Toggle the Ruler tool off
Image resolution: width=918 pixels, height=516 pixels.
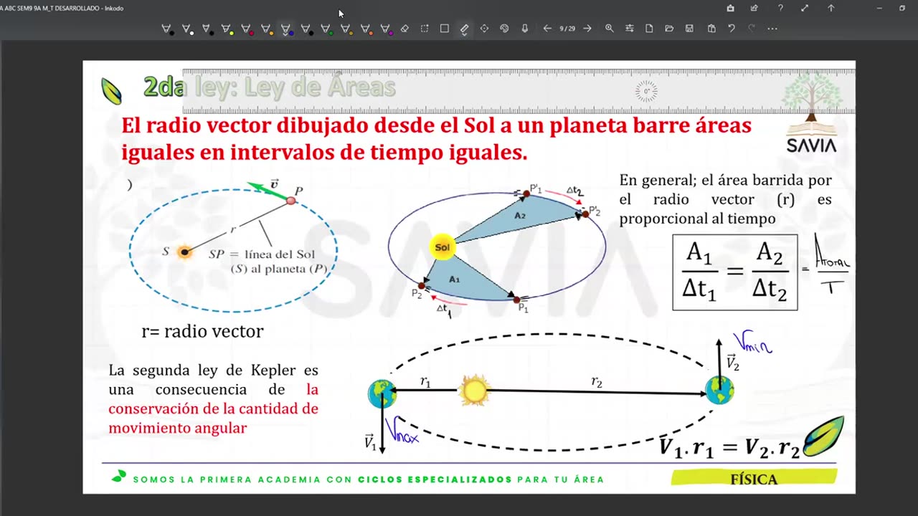(x=464, y=29)
